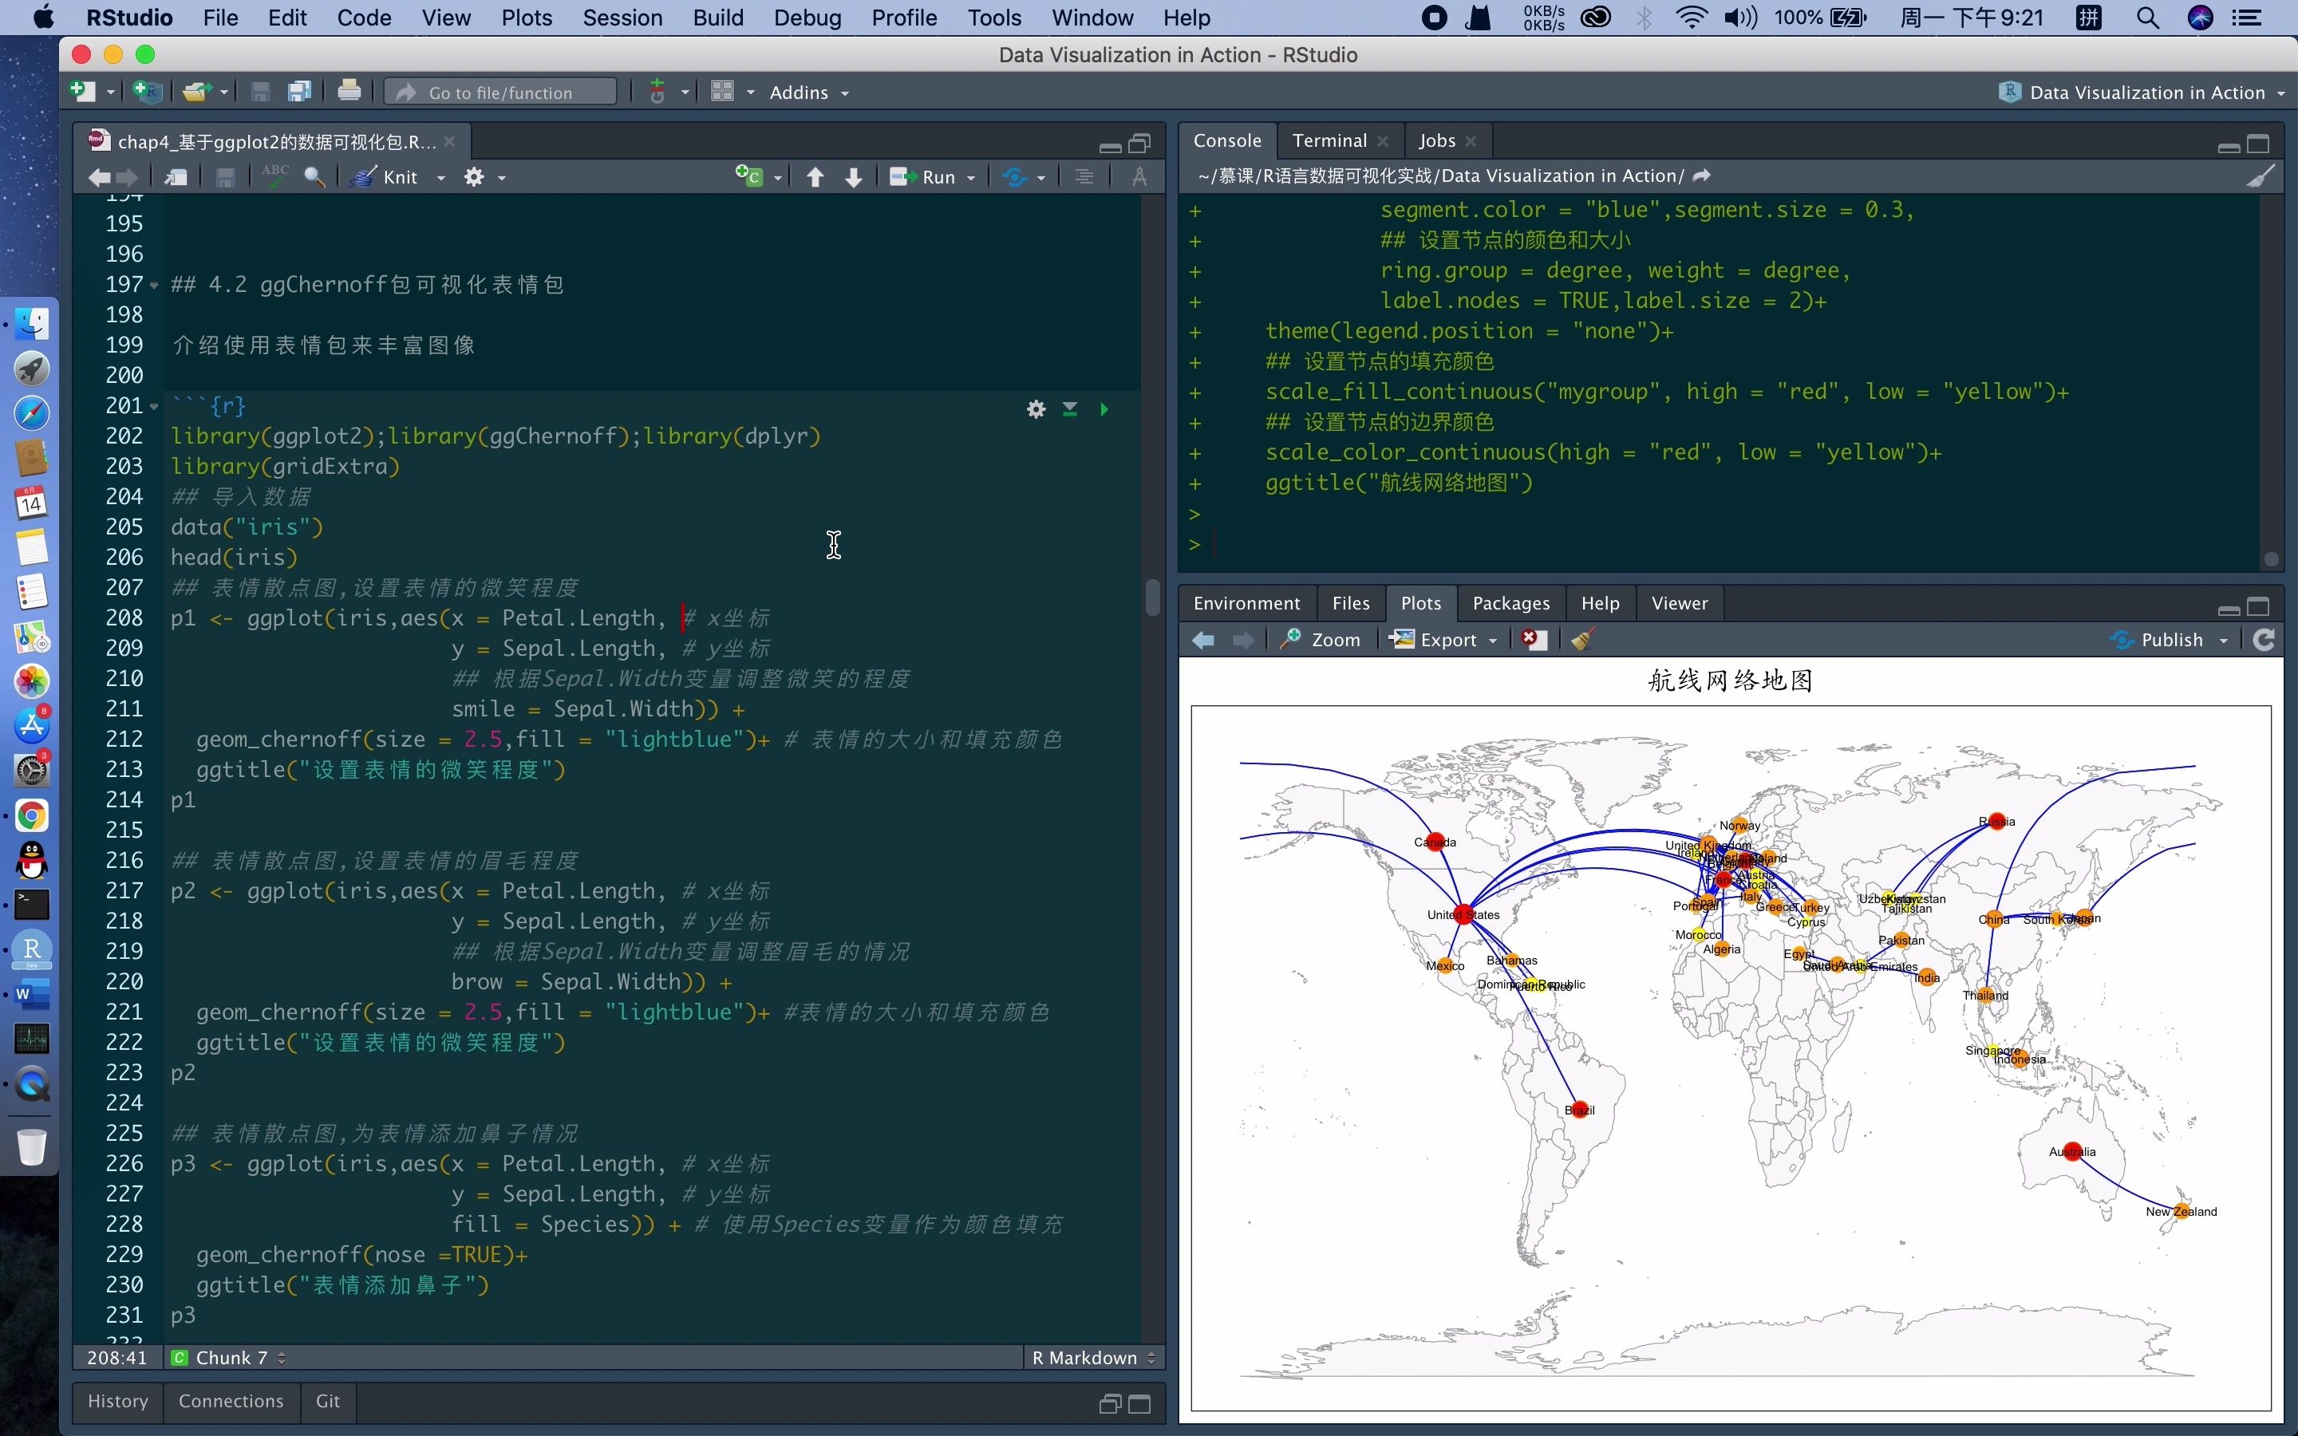
Task: Open the Build menu
Action: [718, 18]
